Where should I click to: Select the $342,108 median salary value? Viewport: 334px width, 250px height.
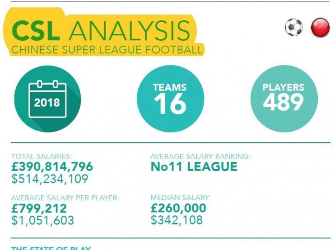click(x=177, y=220)
